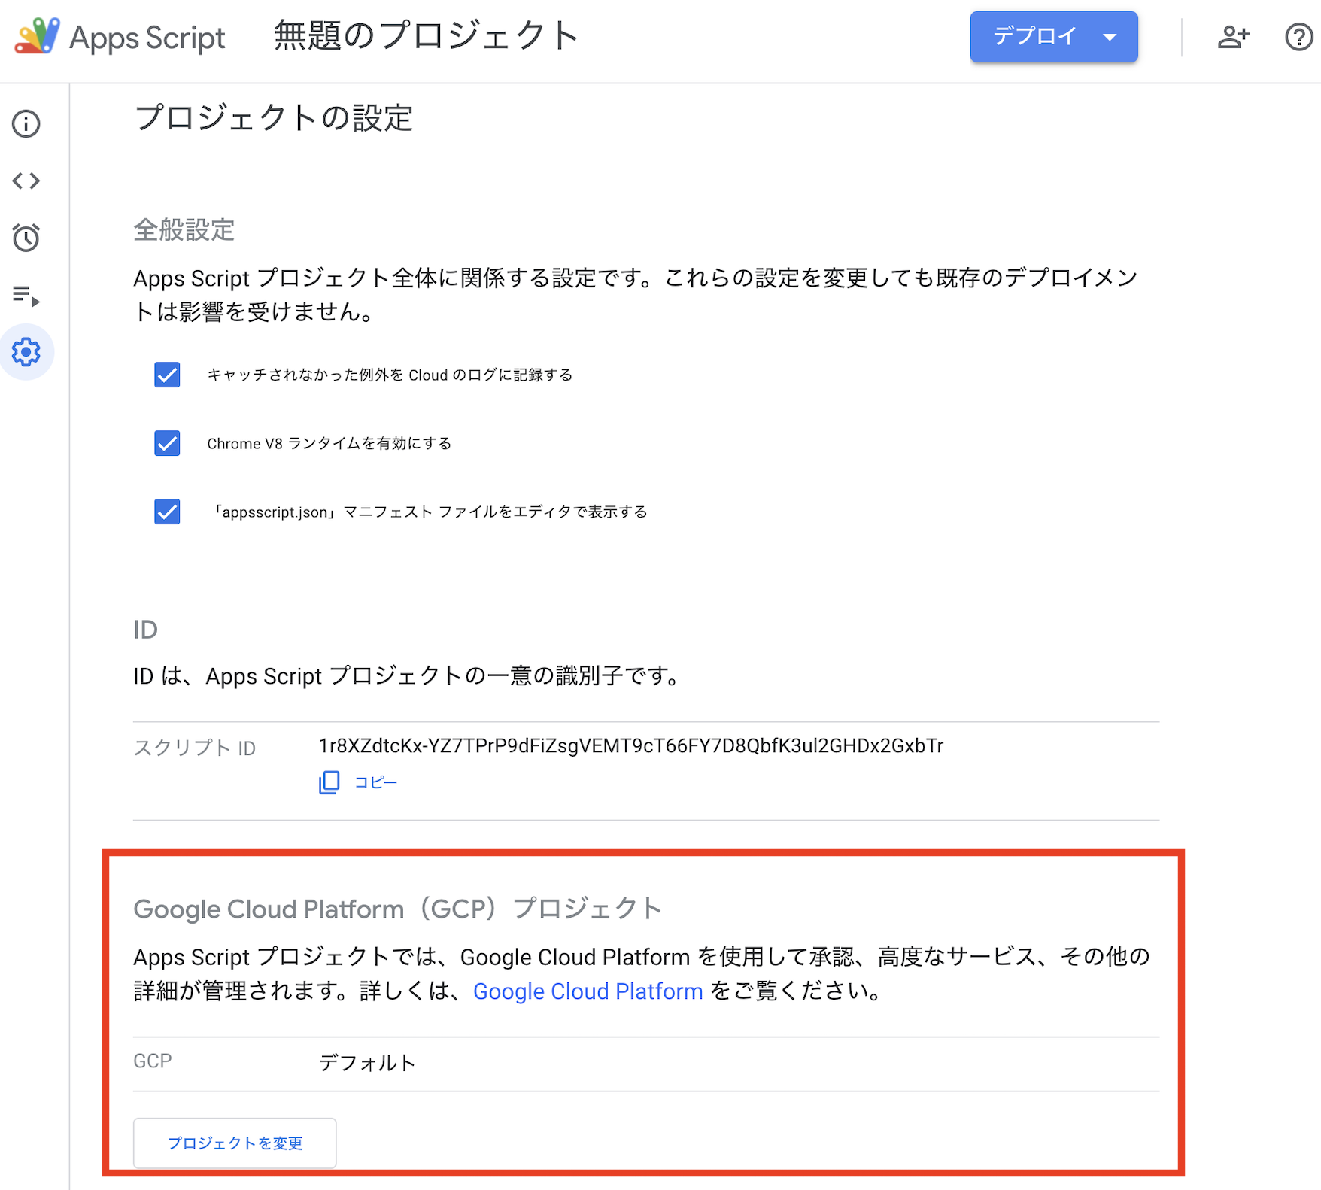This screenshot has height=1190, width=1321.
Task: Open the Overview info icon in sidebar
Action: click(x=26, y=123)
